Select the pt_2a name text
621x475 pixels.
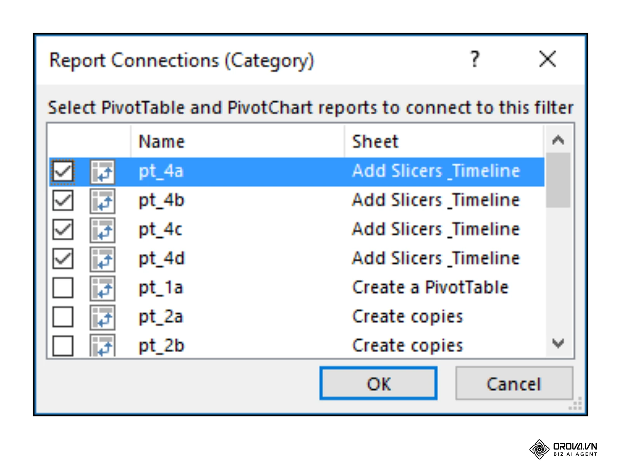(x=161, y=317)
